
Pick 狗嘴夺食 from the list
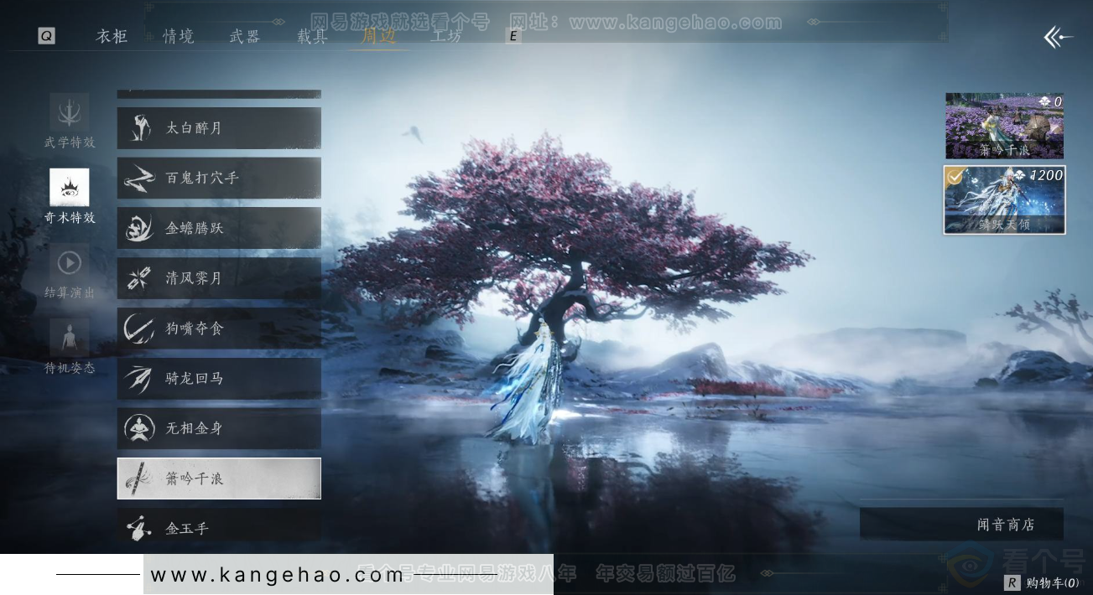click(x=219, y=329)
